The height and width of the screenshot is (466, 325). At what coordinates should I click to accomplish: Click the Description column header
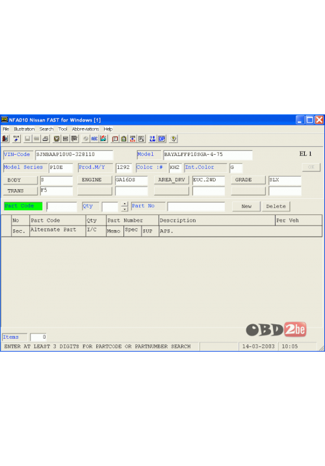click(x=216, y=220)
